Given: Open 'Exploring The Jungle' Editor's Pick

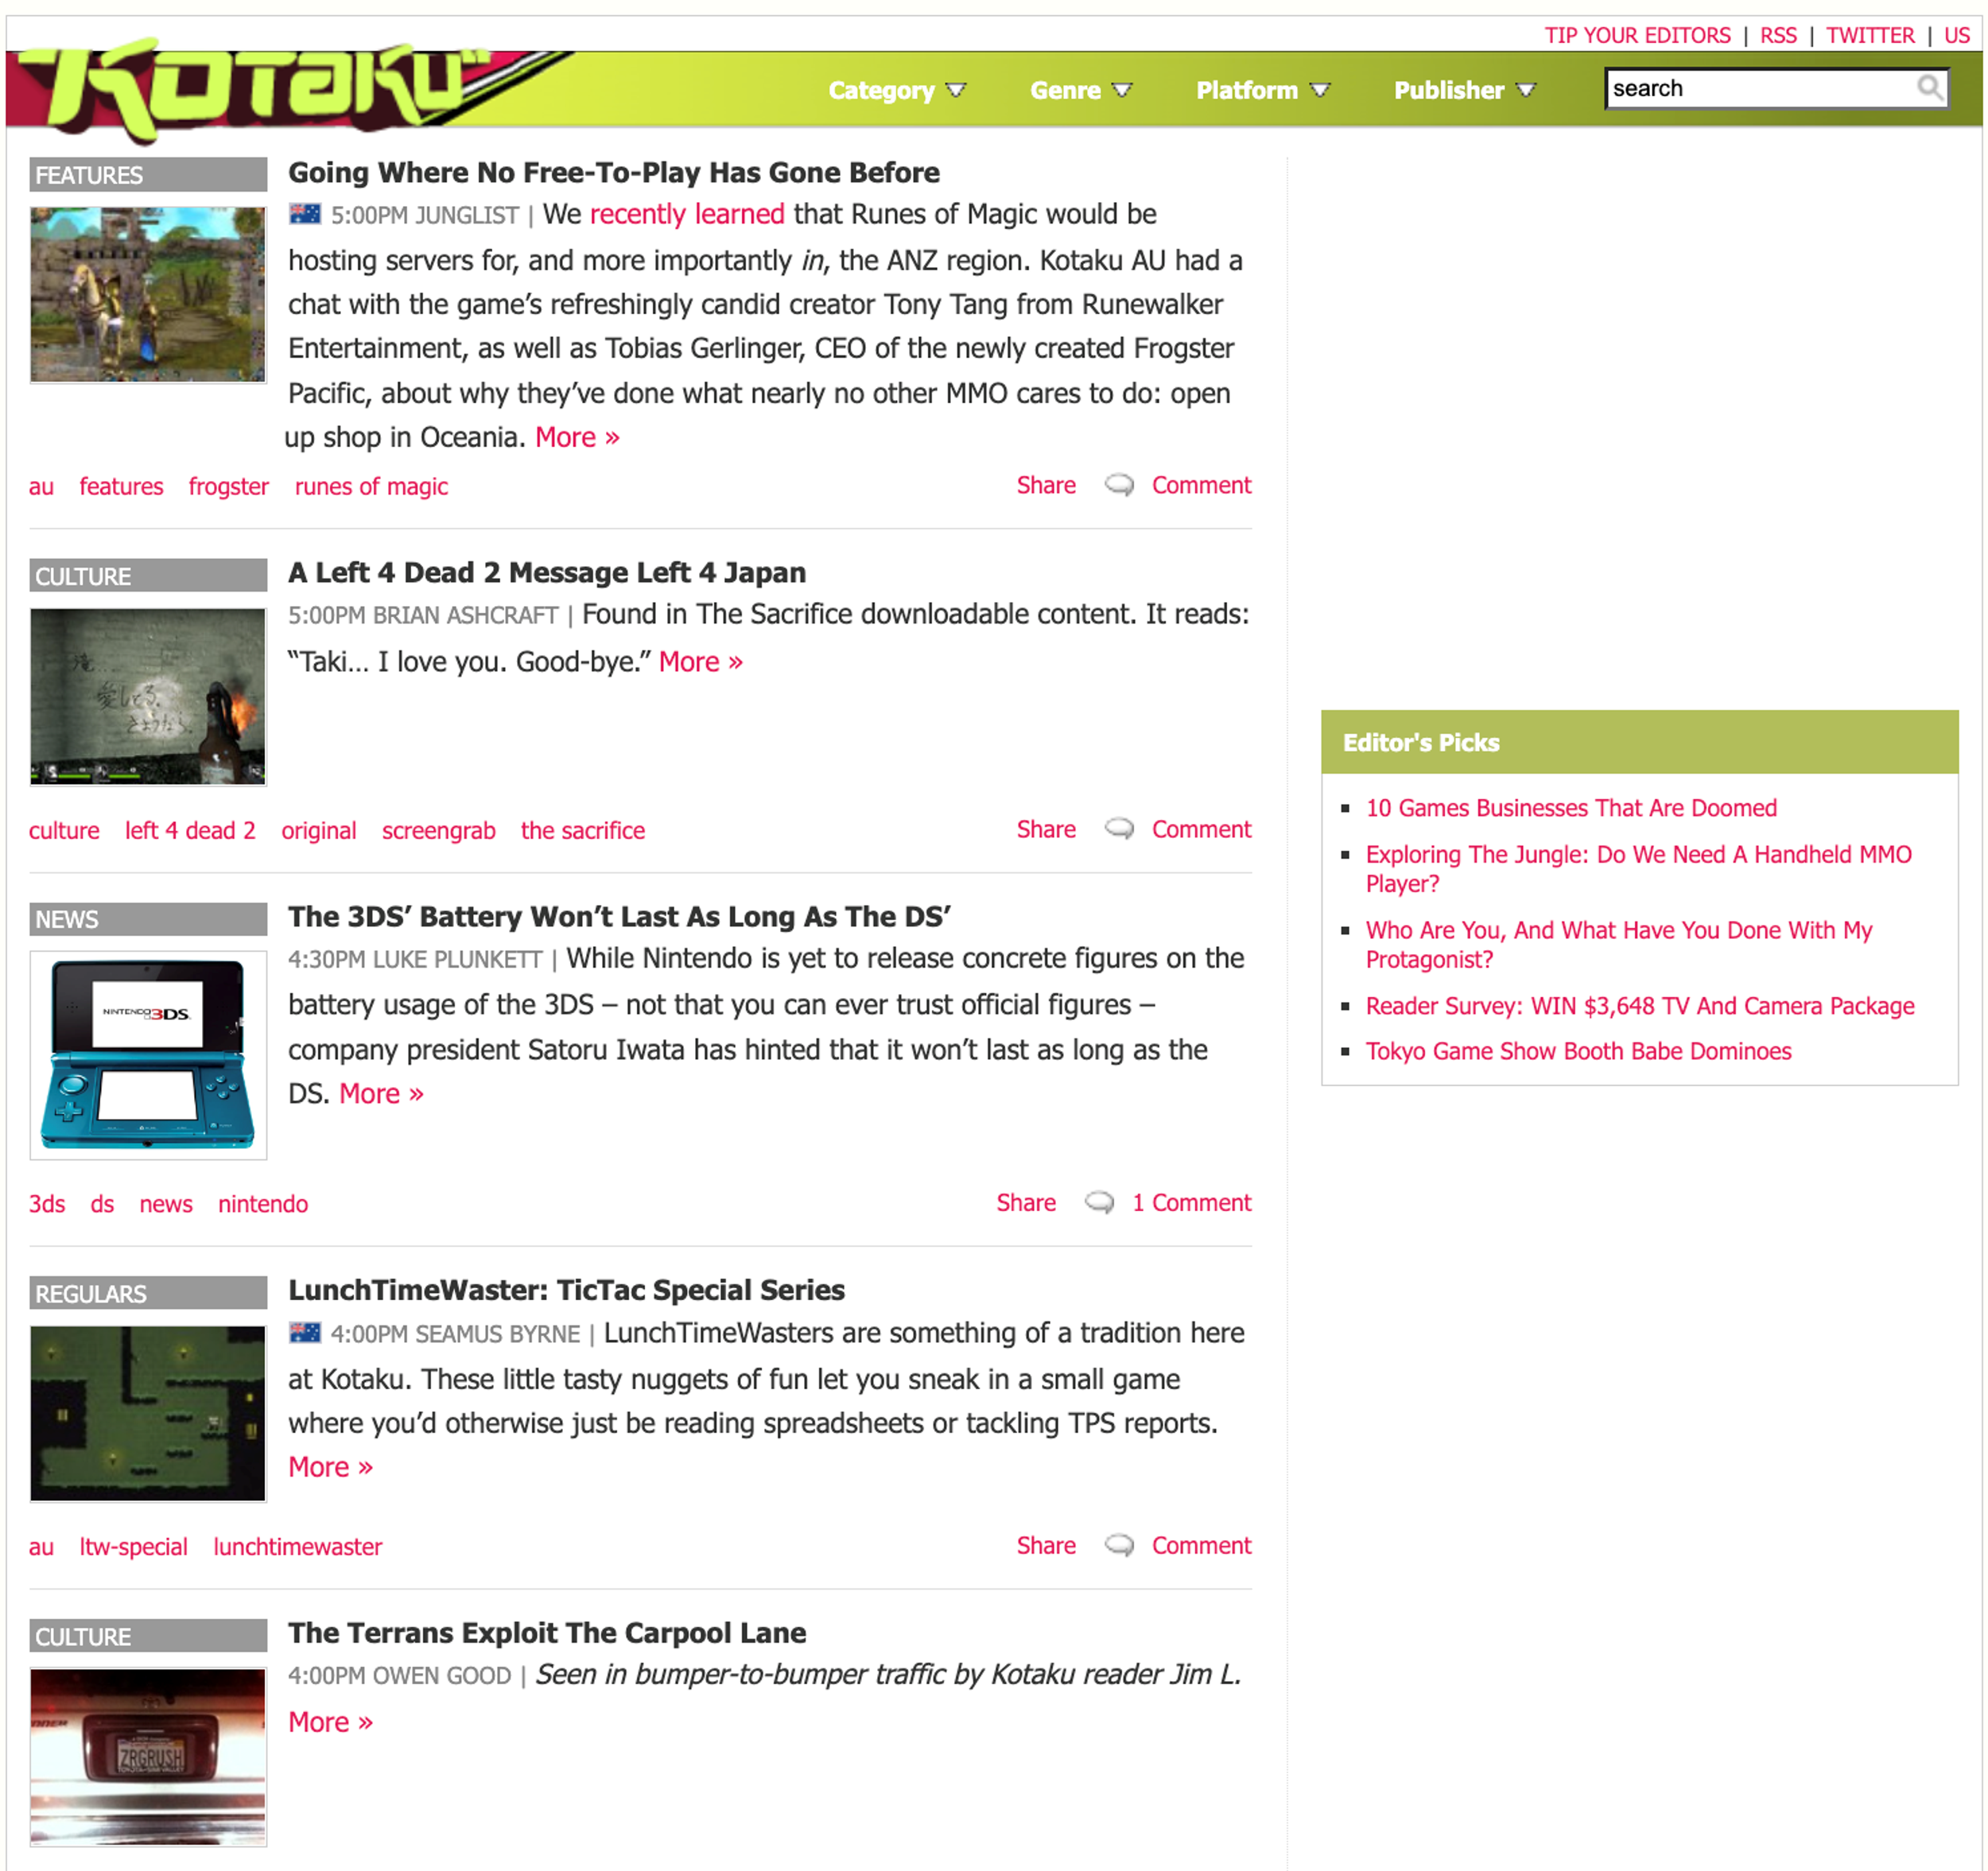Looking at the screenshot, I should tap(1638, 869).
